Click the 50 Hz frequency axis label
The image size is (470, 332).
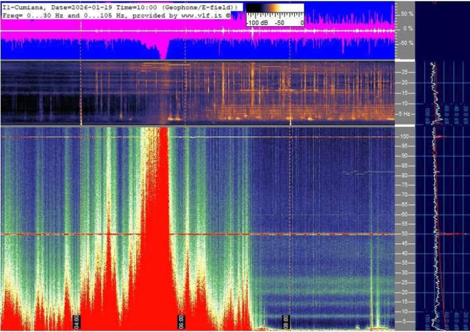click(x=404, y=234)
